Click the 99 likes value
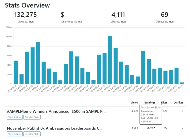The width and height of the screenshot is (190, 139). click(166, 128)
